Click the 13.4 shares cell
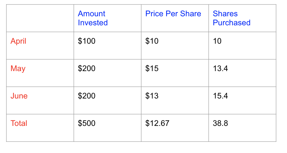 point(220,69)
